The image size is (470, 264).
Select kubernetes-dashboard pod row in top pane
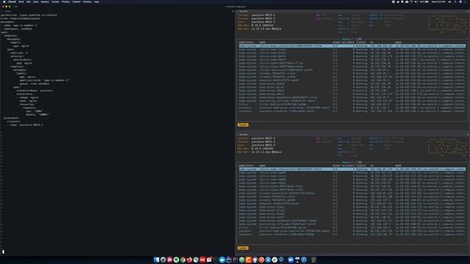[352, 98]
